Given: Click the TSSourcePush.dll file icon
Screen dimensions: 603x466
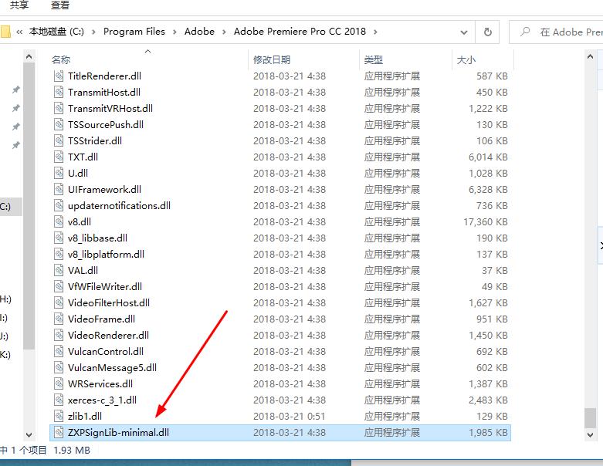Looking at the screenshot, I should 59,124.
